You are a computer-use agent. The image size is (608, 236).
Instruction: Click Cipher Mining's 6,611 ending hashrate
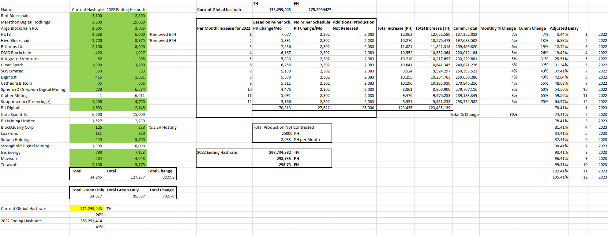click(x=140, y=95)
